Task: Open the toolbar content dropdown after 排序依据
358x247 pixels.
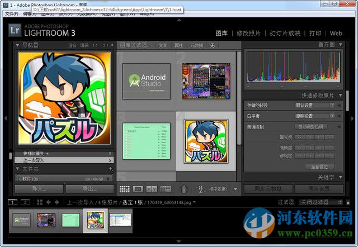Action: [235, 189]
